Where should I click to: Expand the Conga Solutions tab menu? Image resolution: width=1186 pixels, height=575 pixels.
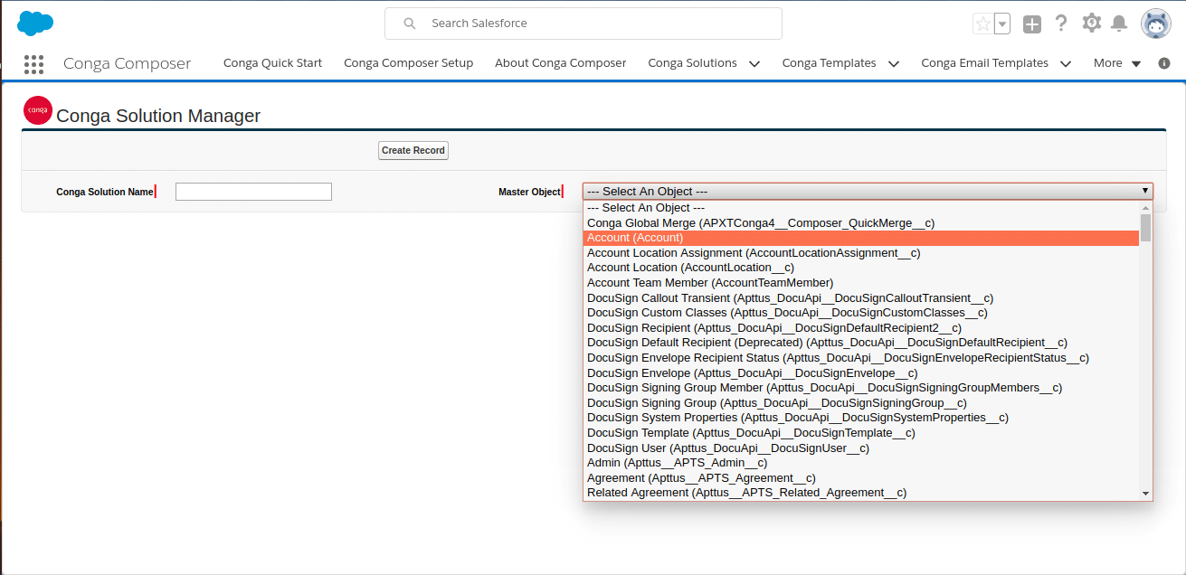(x=754, y=64)
